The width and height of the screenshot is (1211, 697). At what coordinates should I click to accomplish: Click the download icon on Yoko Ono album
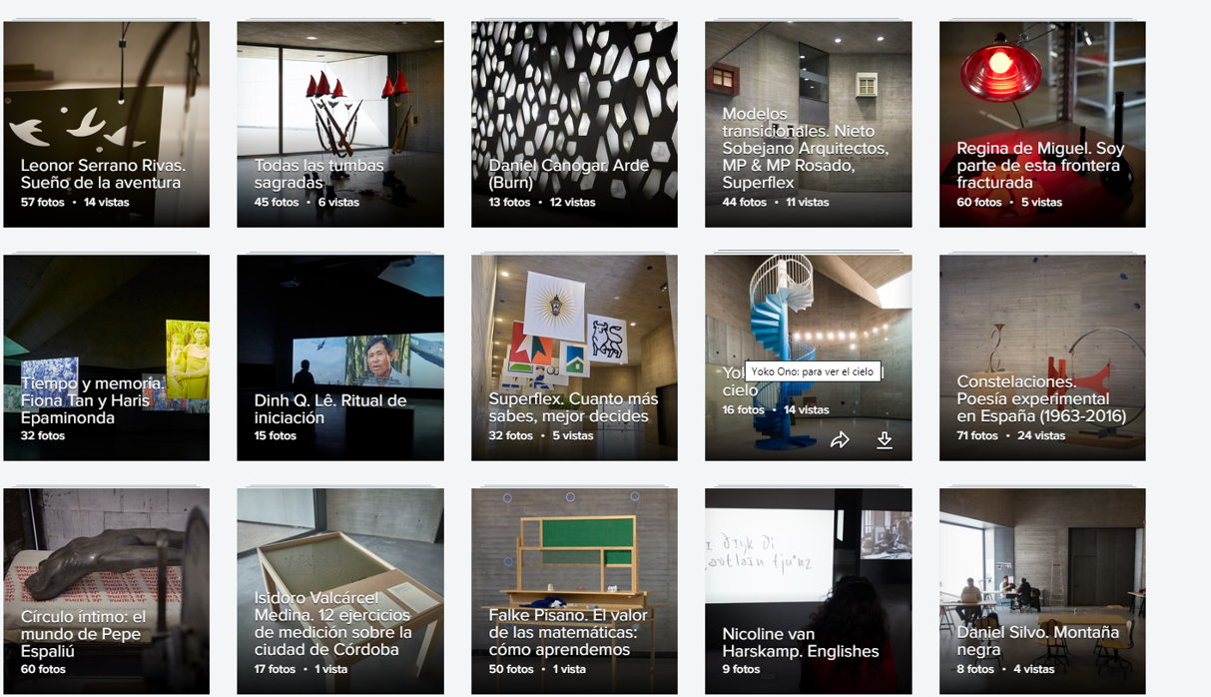[x=885, y=440]
